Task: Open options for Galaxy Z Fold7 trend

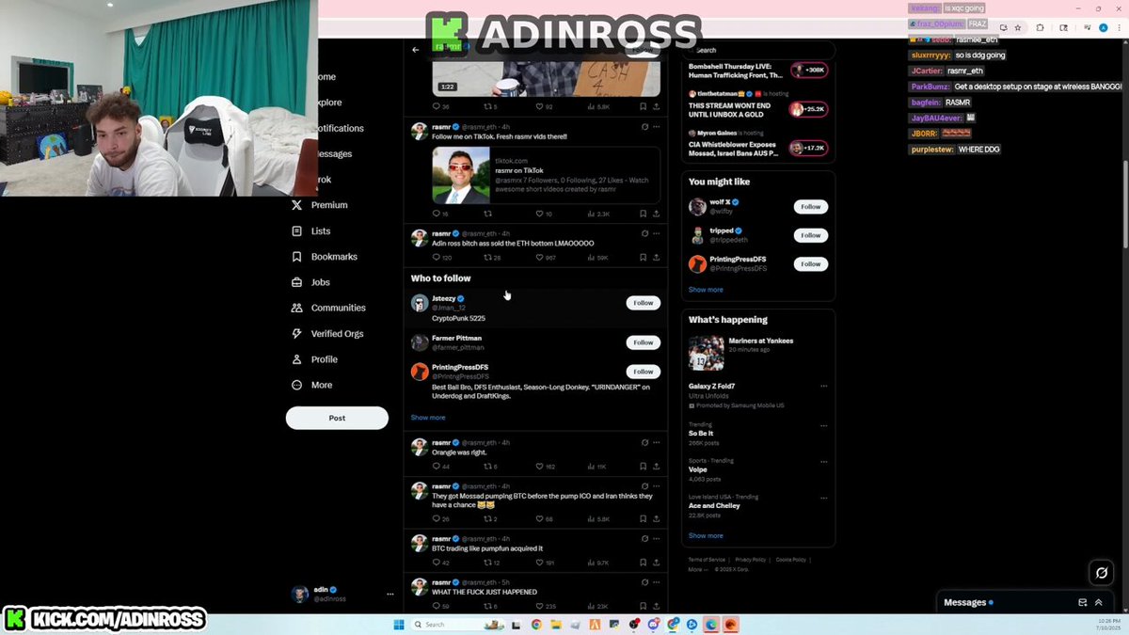Action: (823, 386)
